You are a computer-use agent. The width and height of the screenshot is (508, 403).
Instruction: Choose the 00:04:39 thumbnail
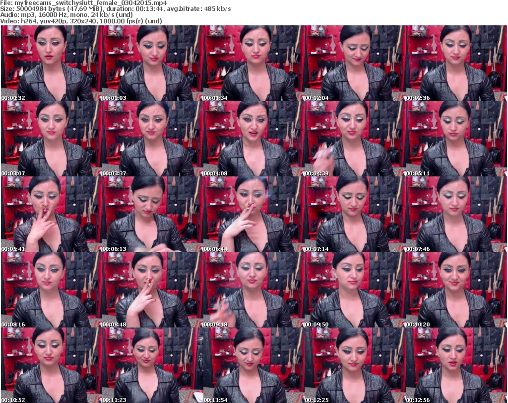355,139
